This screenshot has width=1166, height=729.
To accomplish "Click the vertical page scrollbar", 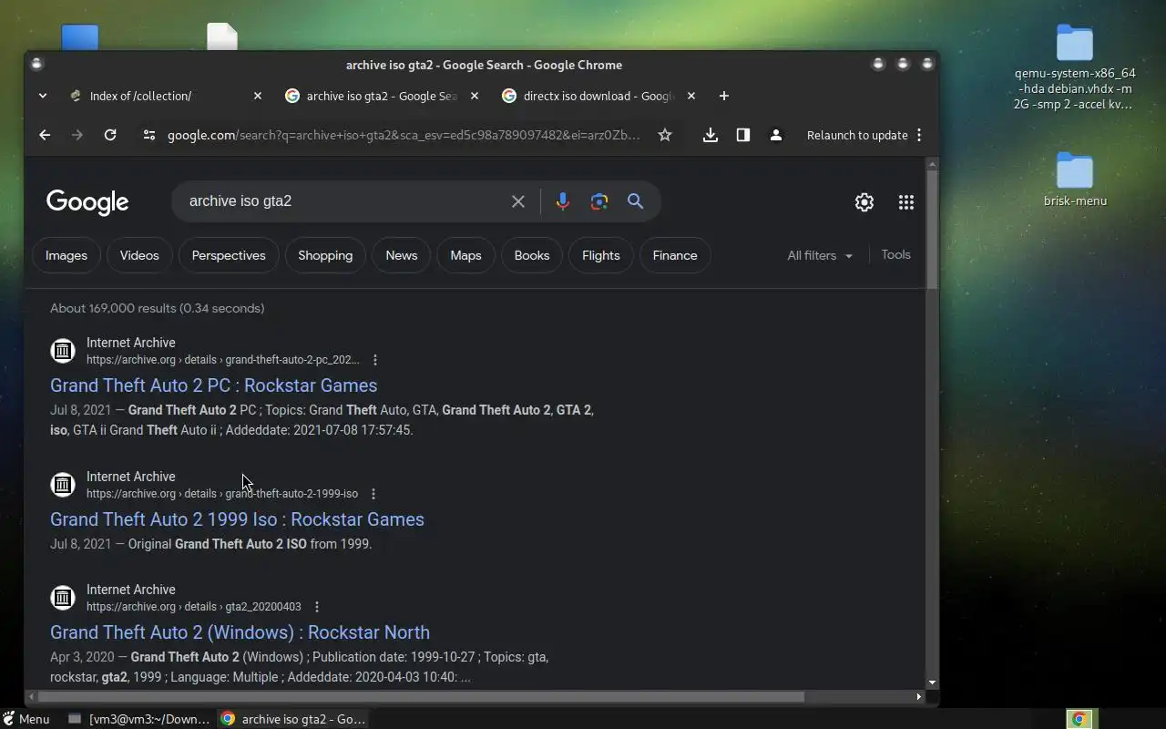I will click(932, 230).
